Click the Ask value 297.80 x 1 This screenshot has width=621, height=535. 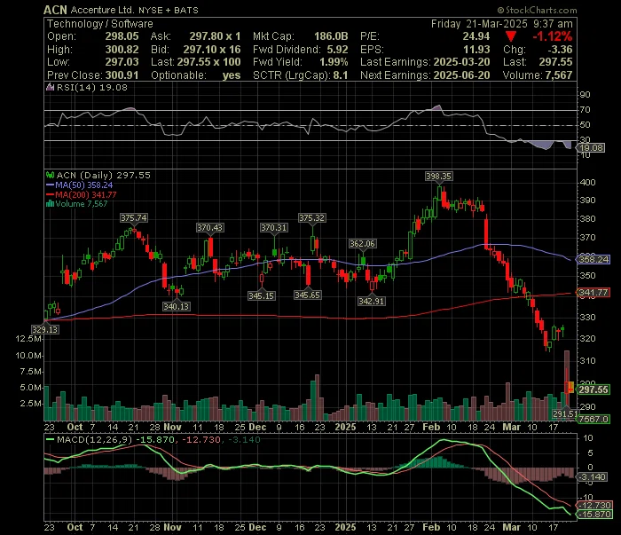[215, 36]
